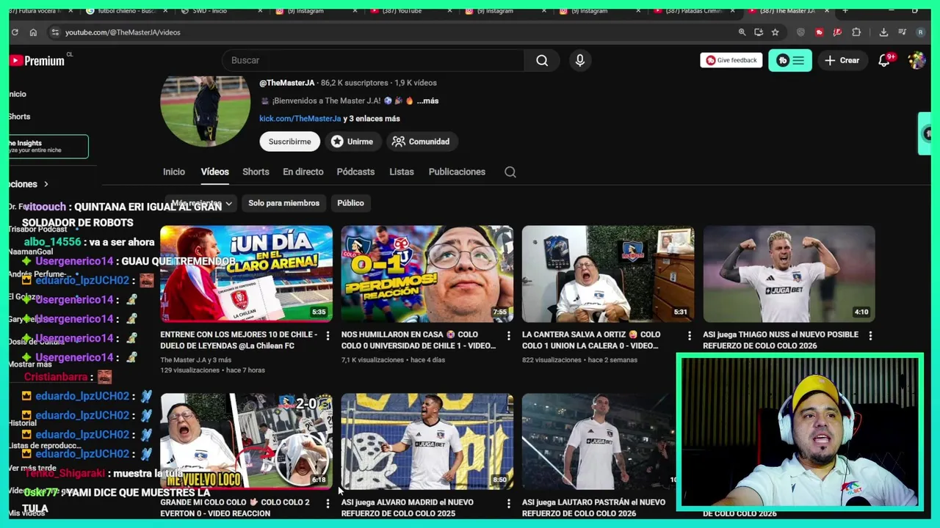The height and width of the screenshot is (528, 940).
Task: Open the channel Inicio tab
Action: (x=174, y=172)
